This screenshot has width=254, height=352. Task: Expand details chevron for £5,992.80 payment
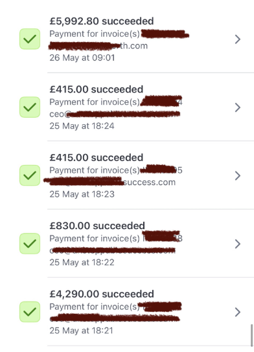238,39
